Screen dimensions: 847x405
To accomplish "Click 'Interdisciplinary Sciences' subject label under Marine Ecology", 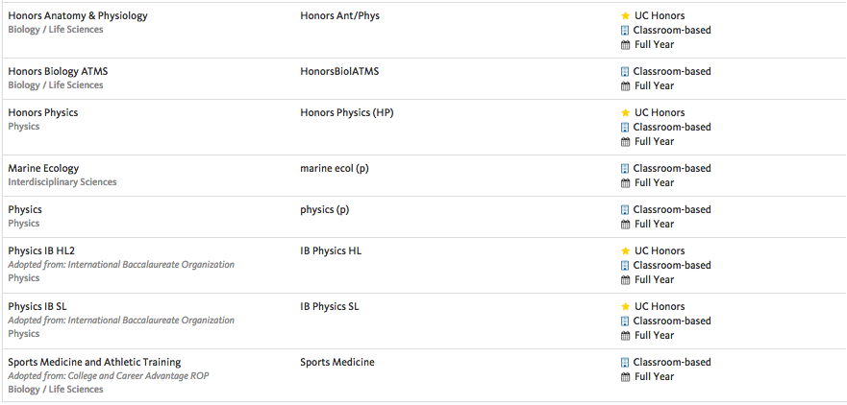I will (62, 182).
